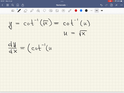Tap the screen recording indicator
The image size is (124, 93).
(110, 1)
